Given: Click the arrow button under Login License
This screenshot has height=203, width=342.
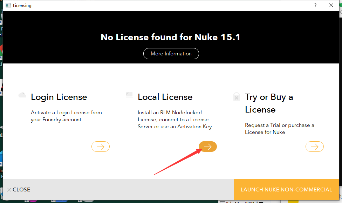Looking at the screenshot, I should [101, 147].
